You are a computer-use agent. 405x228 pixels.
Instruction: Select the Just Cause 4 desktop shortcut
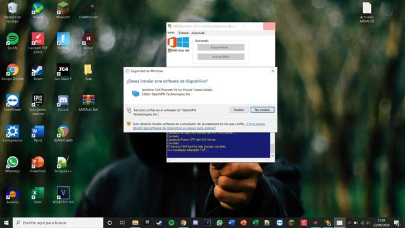63,72
